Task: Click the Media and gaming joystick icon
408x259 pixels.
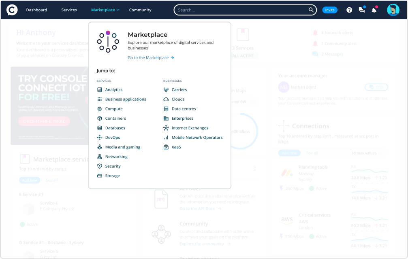Action: pos(99,147)
